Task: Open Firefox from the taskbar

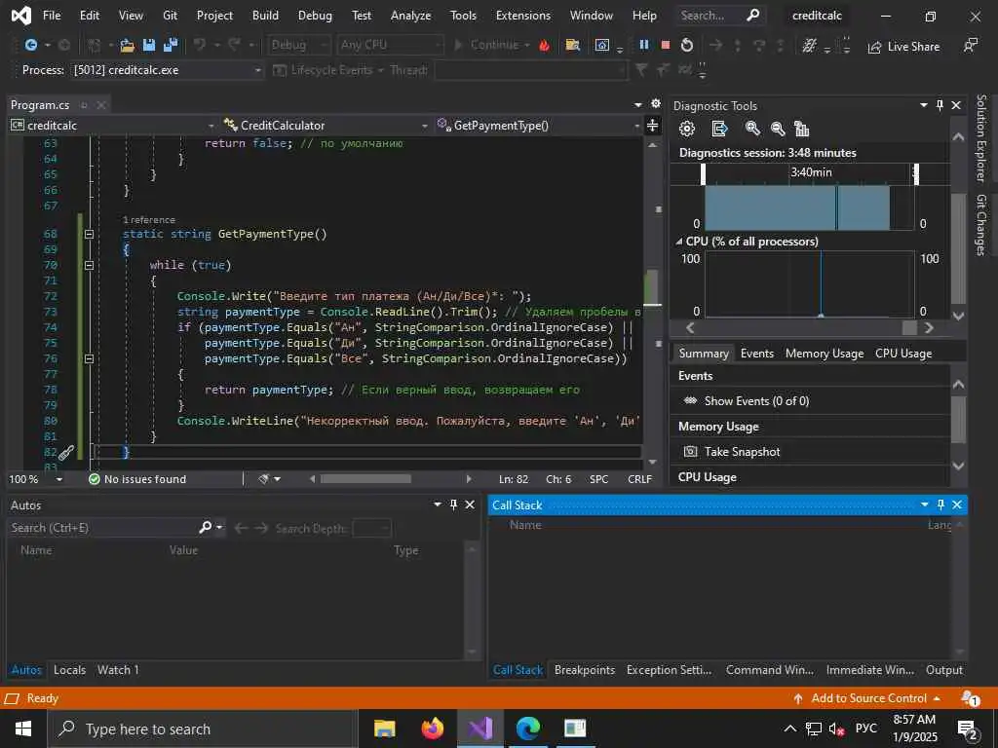Action: click(432, 729)
